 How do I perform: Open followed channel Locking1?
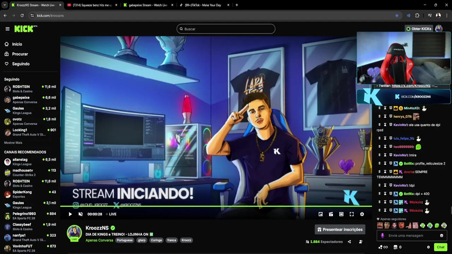coord(30,132)
